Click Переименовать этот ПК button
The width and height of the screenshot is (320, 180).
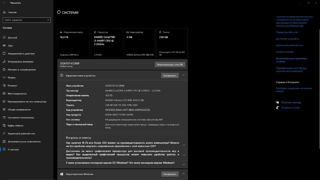170,65
